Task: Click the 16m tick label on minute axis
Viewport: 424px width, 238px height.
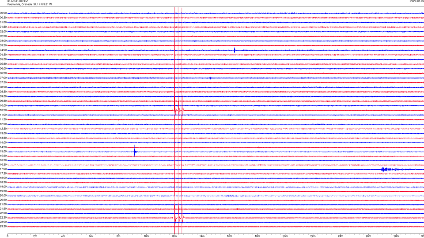Action: point(230,236)
